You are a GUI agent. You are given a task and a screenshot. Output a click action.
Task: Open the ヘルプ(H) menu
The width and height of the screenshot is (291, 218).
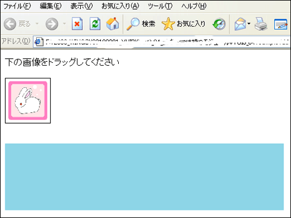tap(194, 6)
